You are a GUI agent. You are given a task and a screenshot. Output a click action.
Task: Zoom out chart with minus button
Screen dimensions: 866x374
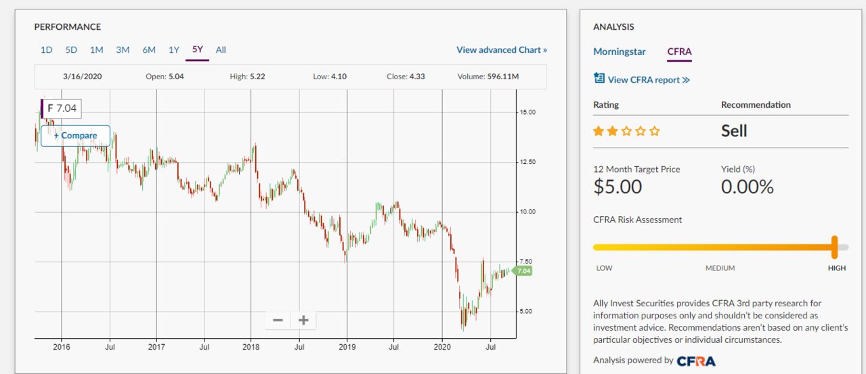tap(278, 320)
